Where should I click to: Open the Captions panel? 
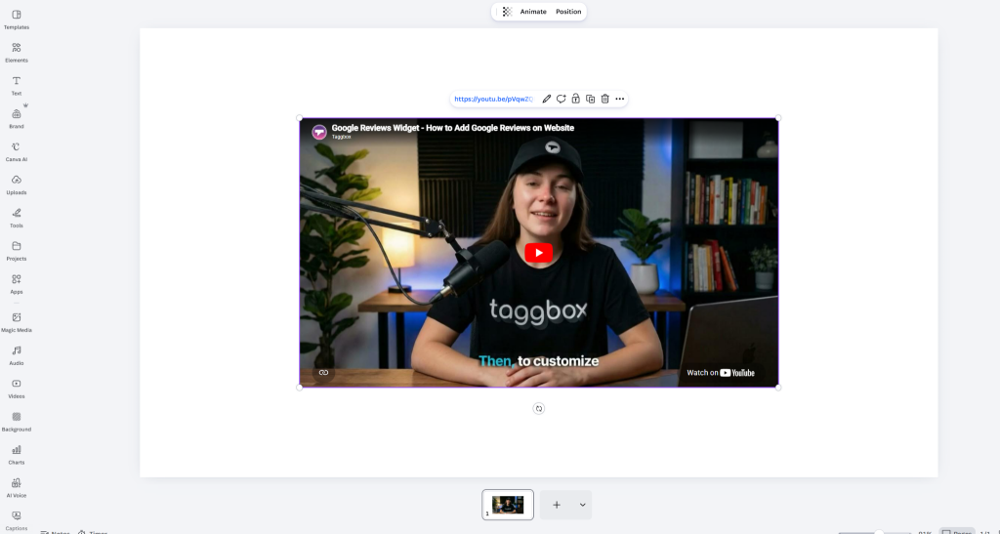pyautogui.click(x=17, y=520)
